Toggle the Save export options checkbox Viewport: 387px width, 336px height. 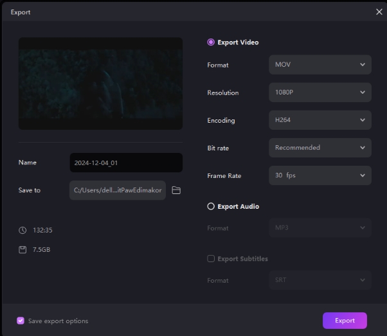[21, 321]
